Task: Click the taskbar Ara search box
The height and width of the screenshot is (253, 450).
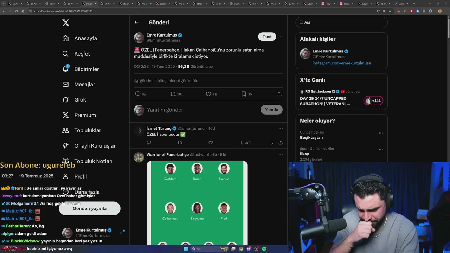Action: click(210, 249)
